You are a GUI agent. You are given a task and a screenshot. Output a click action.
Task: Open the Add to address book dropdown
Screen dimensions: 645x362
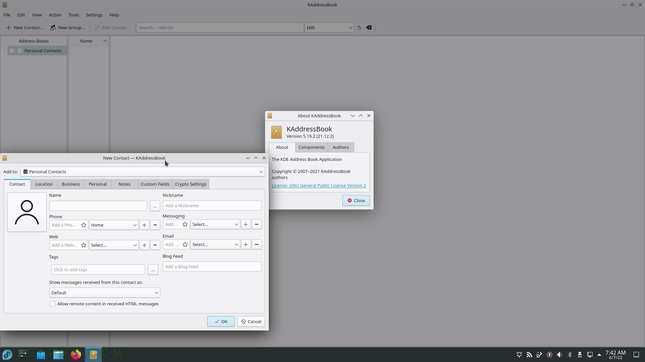point(143,172)
